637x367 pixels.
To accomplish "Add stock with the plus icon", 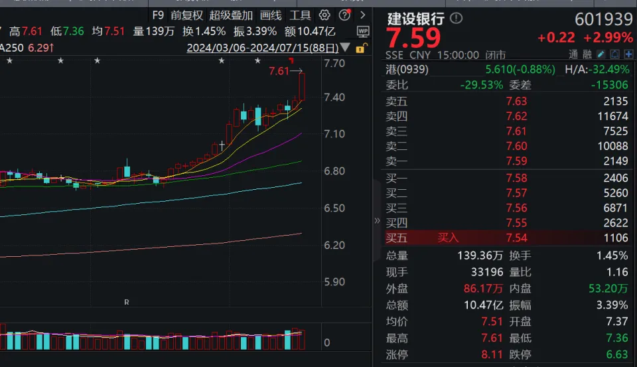I will 628,54.
